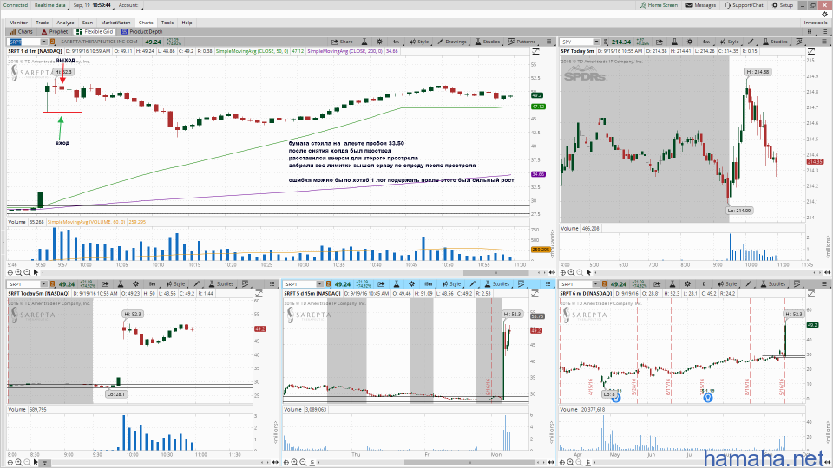
Task: Click the flask icon on SPY chart toolbar
Action: point(674,42)
